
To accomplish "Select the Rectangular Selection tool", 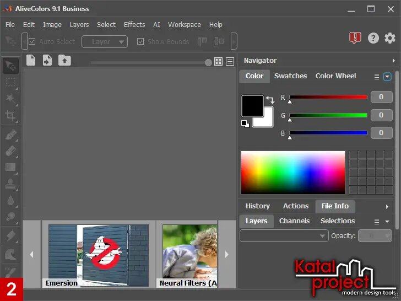I will click(10, 83).
